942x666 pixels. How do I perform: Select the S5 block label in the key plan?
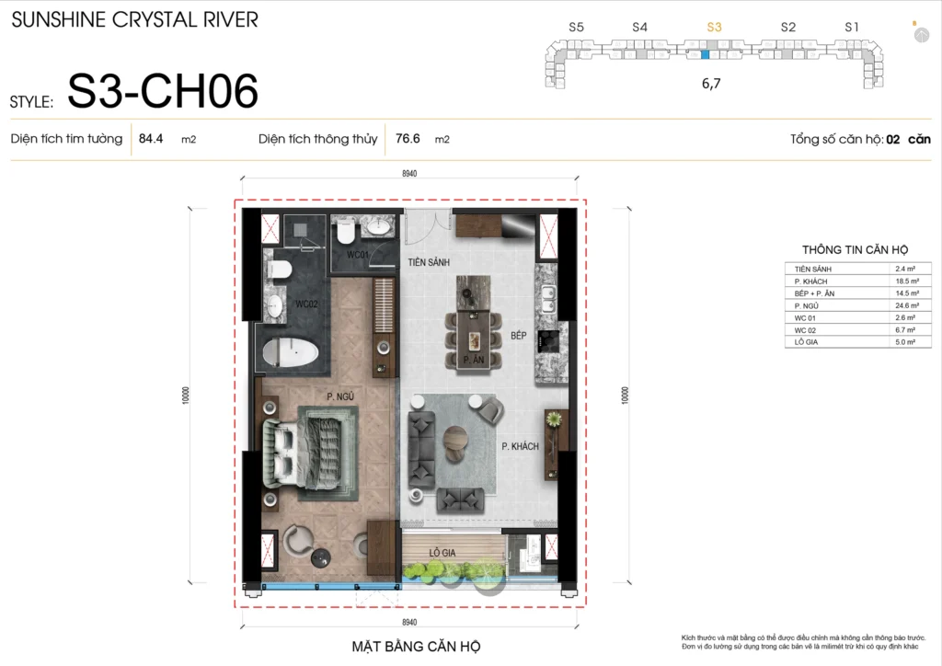[x=576, y=28]
